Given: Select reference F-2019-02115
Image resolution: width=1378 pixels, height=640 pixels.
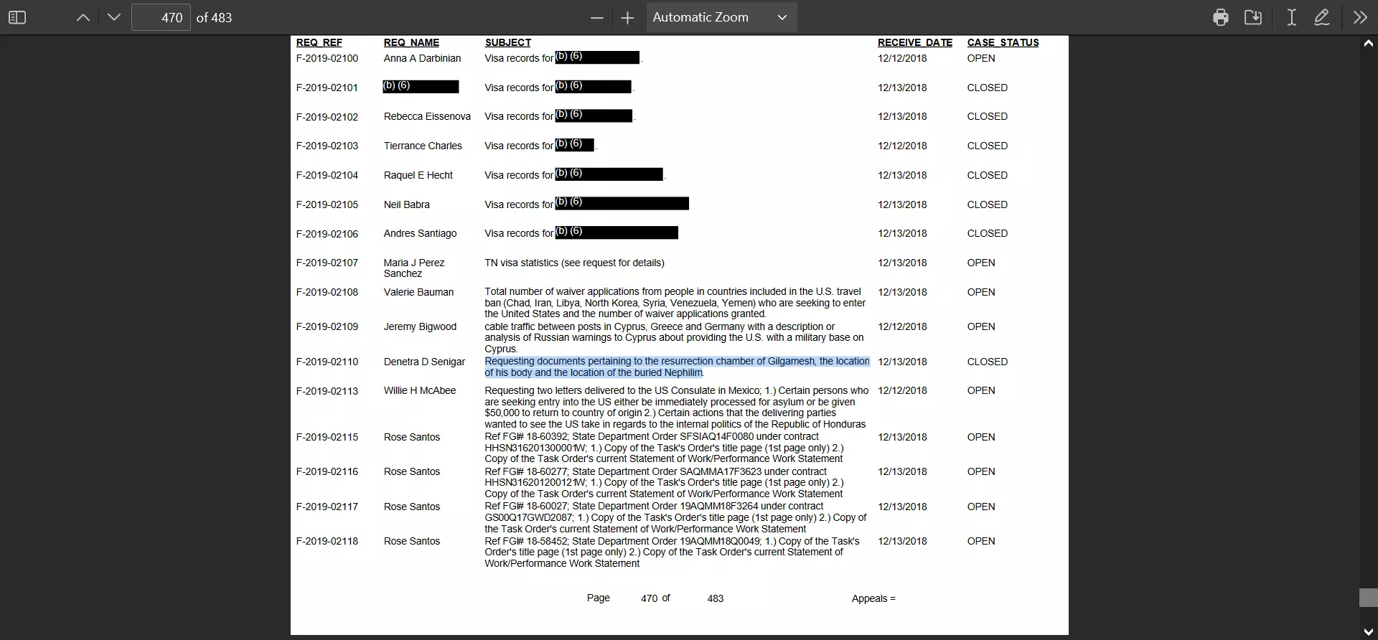Looking at the screenshot, I should click(327, 437).
